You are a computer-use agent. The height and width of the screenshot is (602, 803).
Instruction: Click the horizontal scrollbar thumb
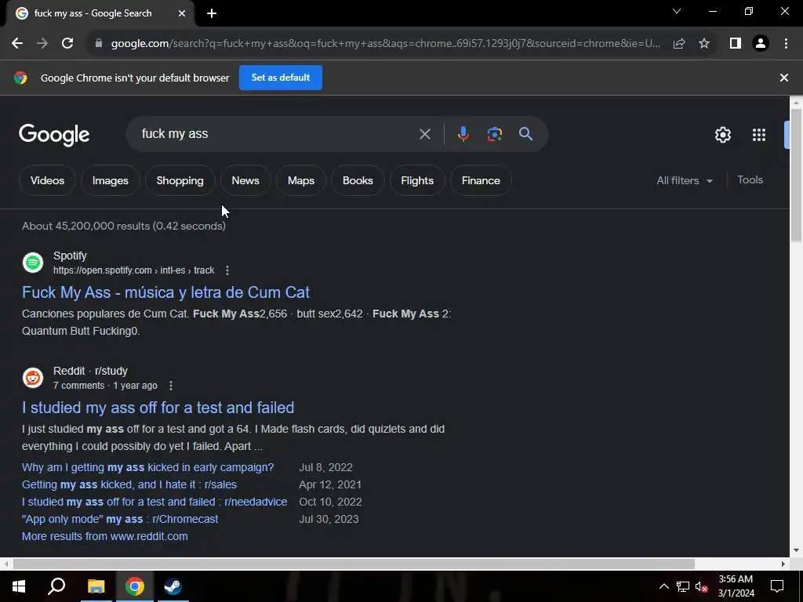(354, 564)
